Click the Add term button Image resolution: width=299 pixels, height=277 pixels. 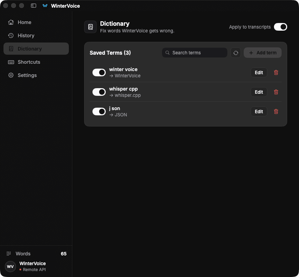262,53
